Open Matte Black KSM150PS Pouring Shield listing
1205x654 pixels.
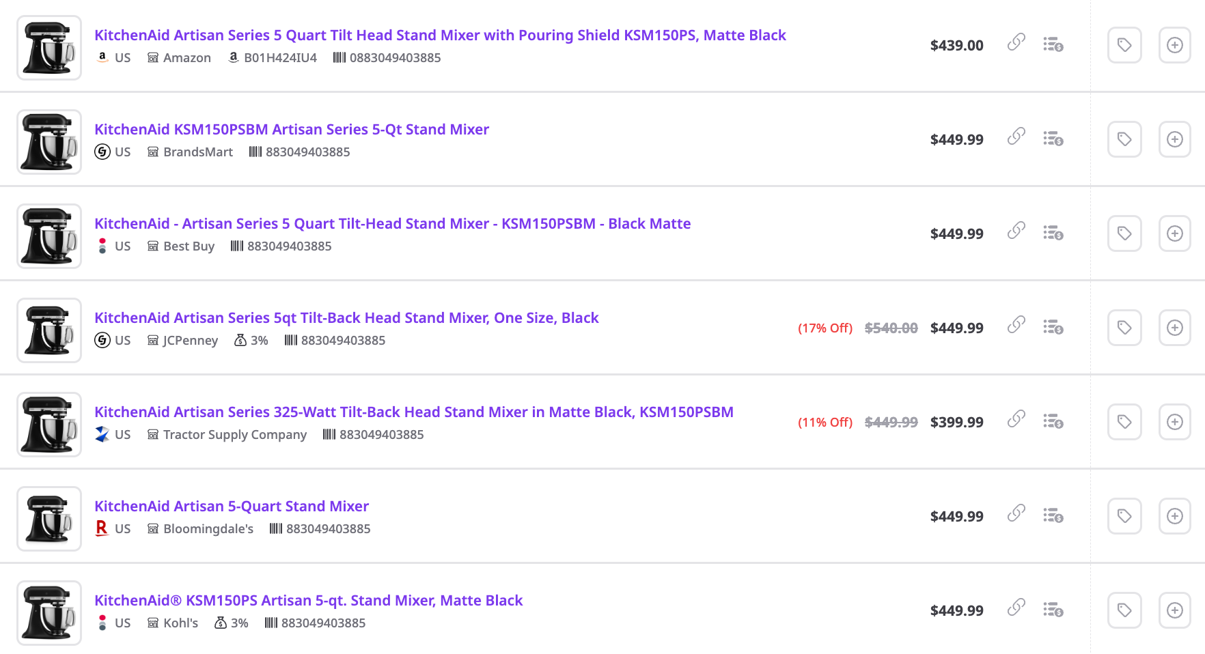tap(440, 35)
